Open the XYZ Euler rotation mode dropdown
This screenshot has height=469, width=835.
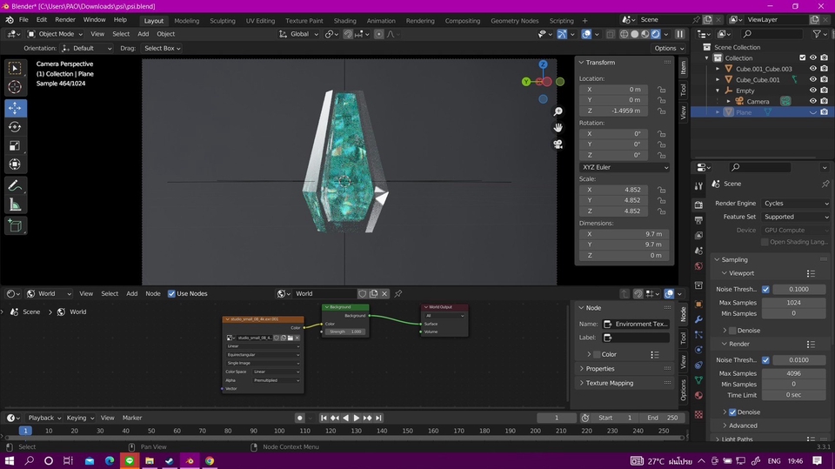(x=625, y=167)
